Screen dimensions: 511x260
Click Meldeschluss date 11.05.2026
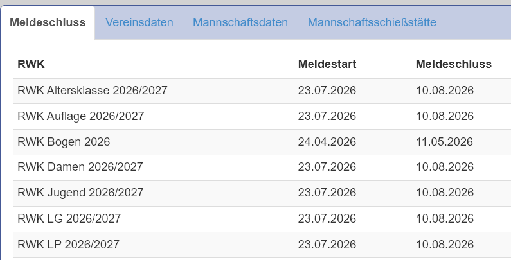445,142
